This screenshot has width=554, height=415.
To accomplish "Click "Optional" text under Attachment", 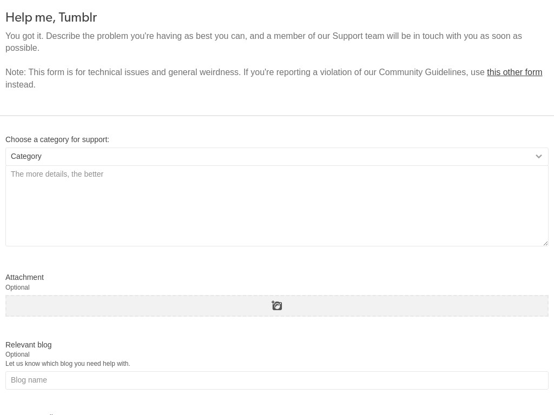I will (x=17, y=287).
